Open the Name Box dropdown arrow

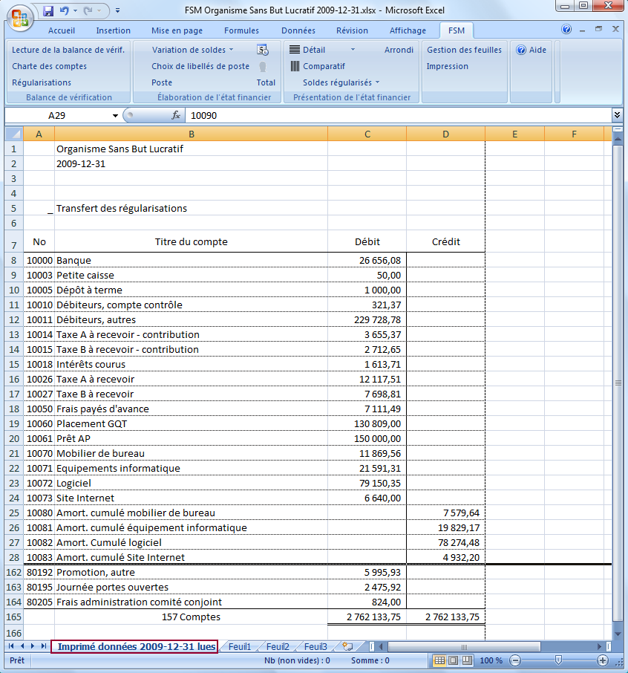click(115, 116)
